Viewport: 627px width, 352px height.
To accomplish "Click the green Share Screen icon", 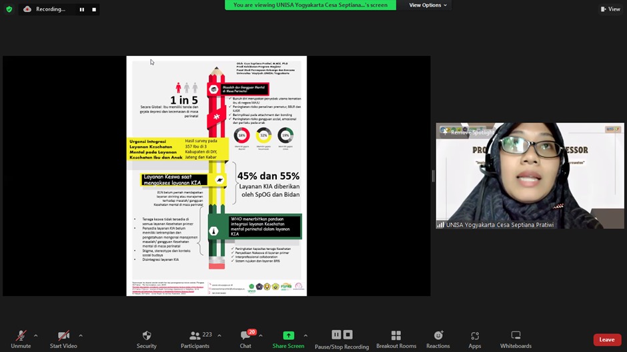I will 288,335.
